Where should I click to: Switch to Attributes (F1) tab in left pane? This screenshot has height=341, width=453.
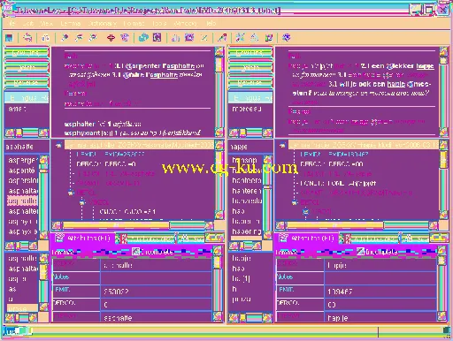click(83, 238)
